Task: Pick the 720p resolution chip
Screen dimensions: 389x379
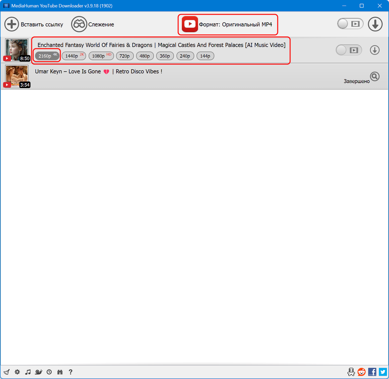Action: (125, 56)
